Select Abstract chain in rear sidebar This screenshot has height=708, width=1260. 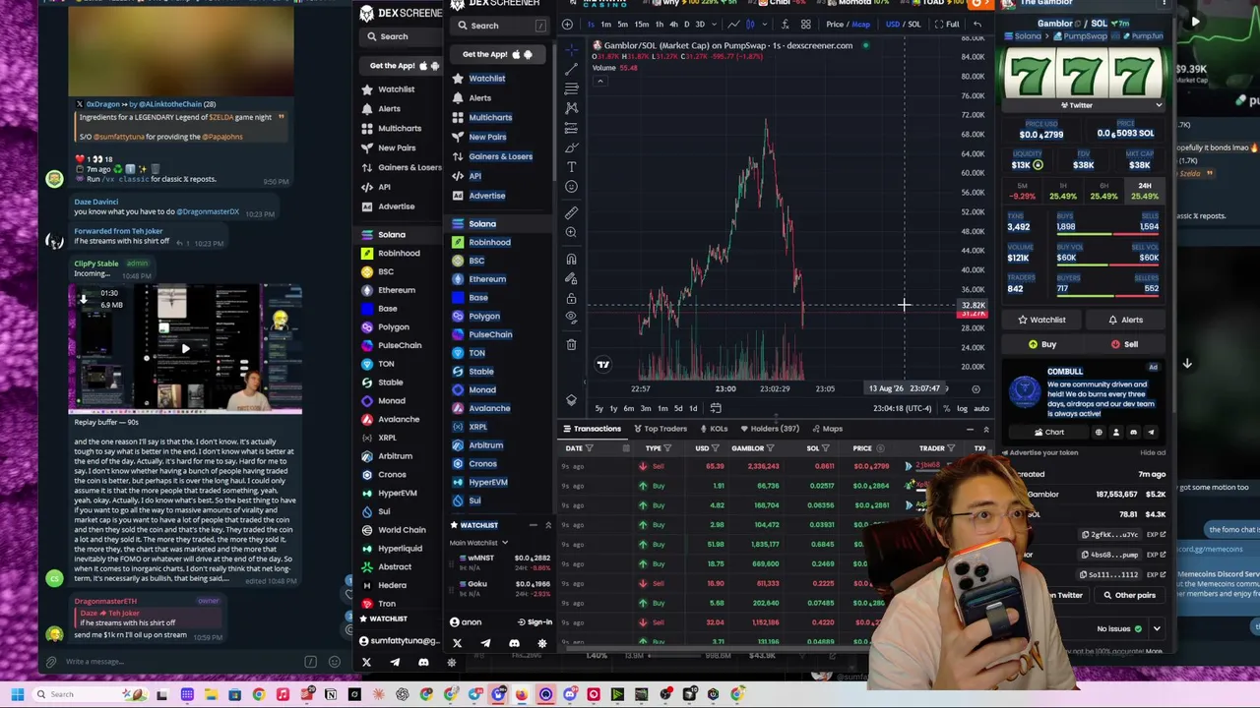[386, 566]
